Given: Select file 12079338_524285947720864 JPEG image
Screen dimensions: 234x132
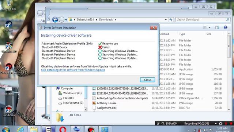Looking at the screenshot, I should coord(122,89).
